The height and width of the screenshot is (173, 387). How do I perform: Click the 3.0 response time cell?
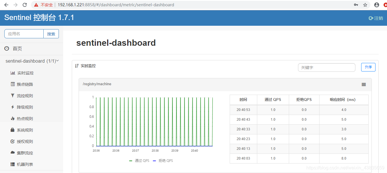(x=344, y=129)
